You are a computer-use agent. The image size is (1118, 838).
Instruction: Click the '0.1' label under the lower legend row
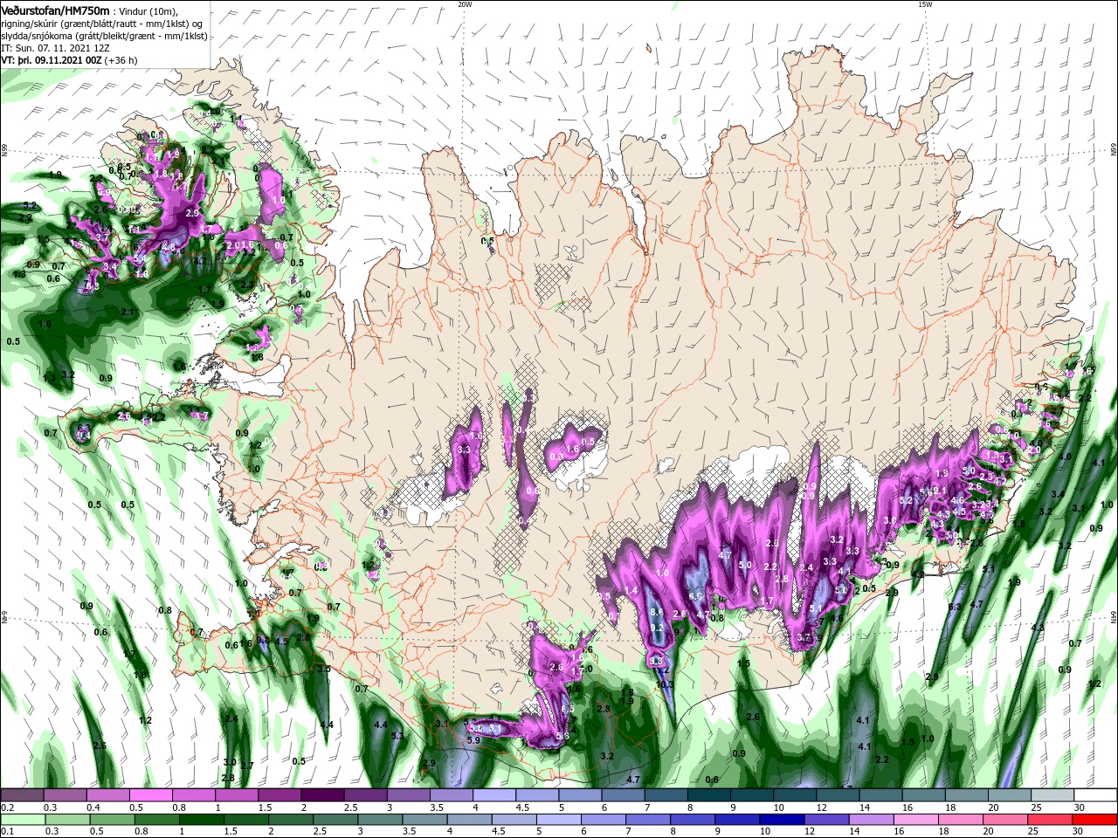(7, 832)
